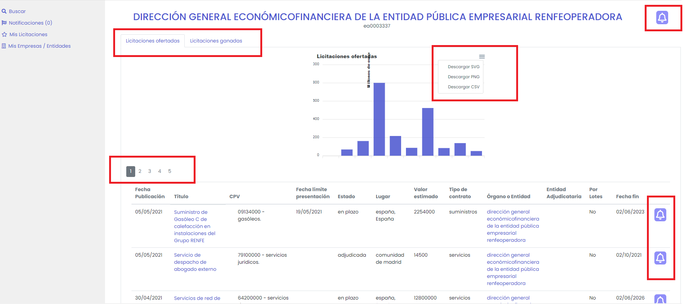
Task: Choose Descargar SVG from chart menu
Action: coord(463,67)
